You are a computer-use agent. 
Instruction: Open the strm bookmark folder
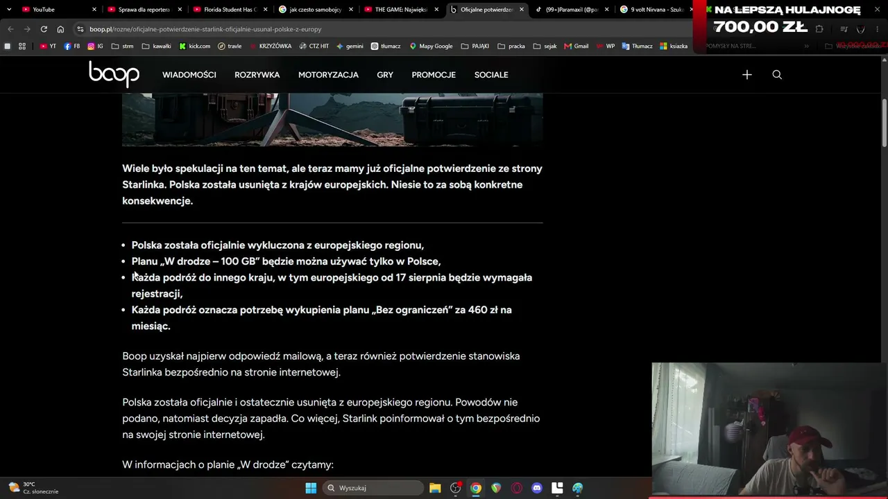(x=122, y=46)
